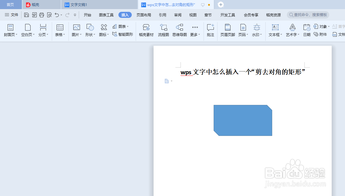This screenshot has height=196, width=345.
Task: Expand the quick access toolbar customize arrow
Action: click(75, 15)
